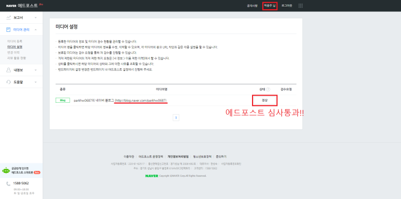401x199 pixels.
Task: Click the 내정보 person icon
Action: (x=9, y=70)
